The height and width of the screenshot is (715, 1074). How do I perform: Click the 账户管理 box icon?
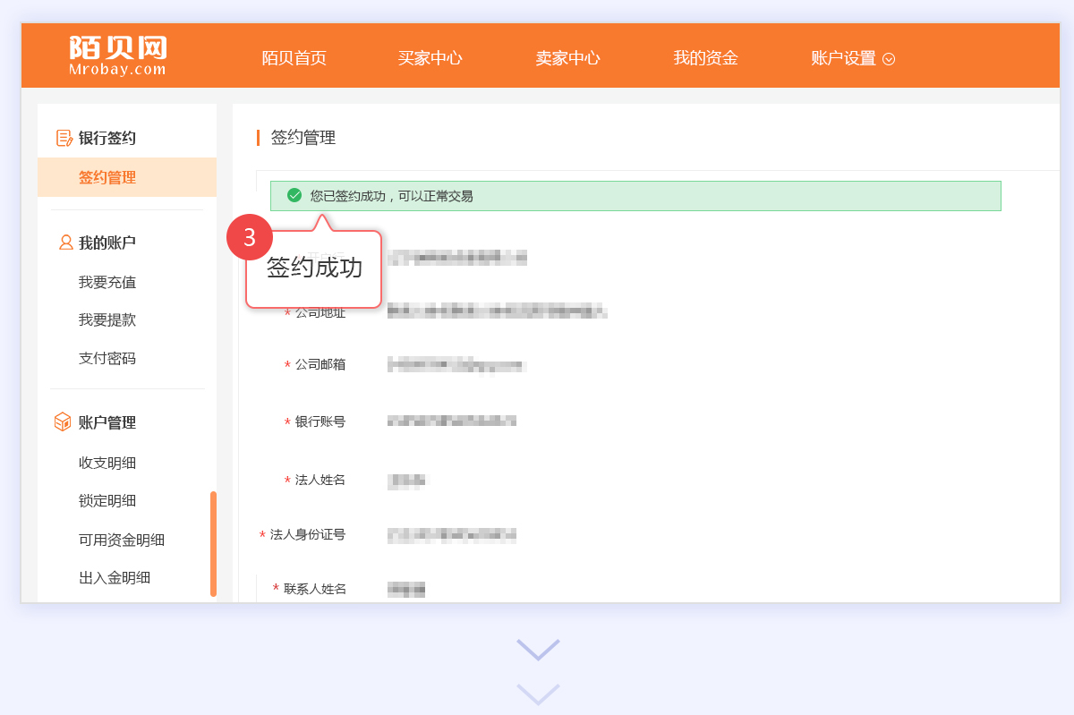tap(63, 422)
